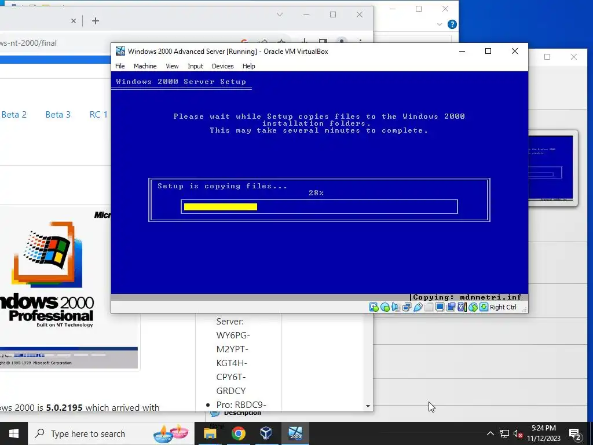Click the optical disk indicator in status bar
Screen dimensions: 593x445
point(385,307)
